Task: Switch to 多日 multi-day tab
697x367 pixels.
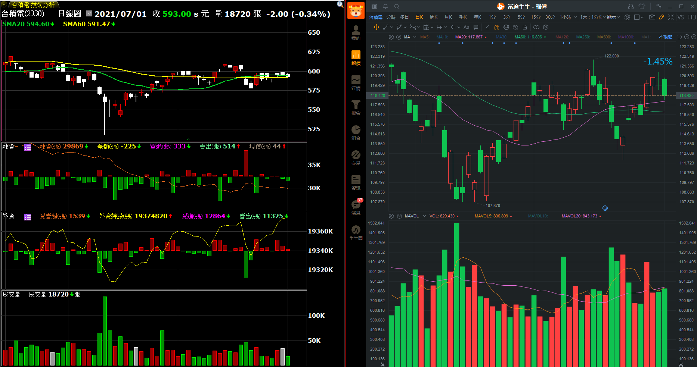Action: click(x=405, y=17)
